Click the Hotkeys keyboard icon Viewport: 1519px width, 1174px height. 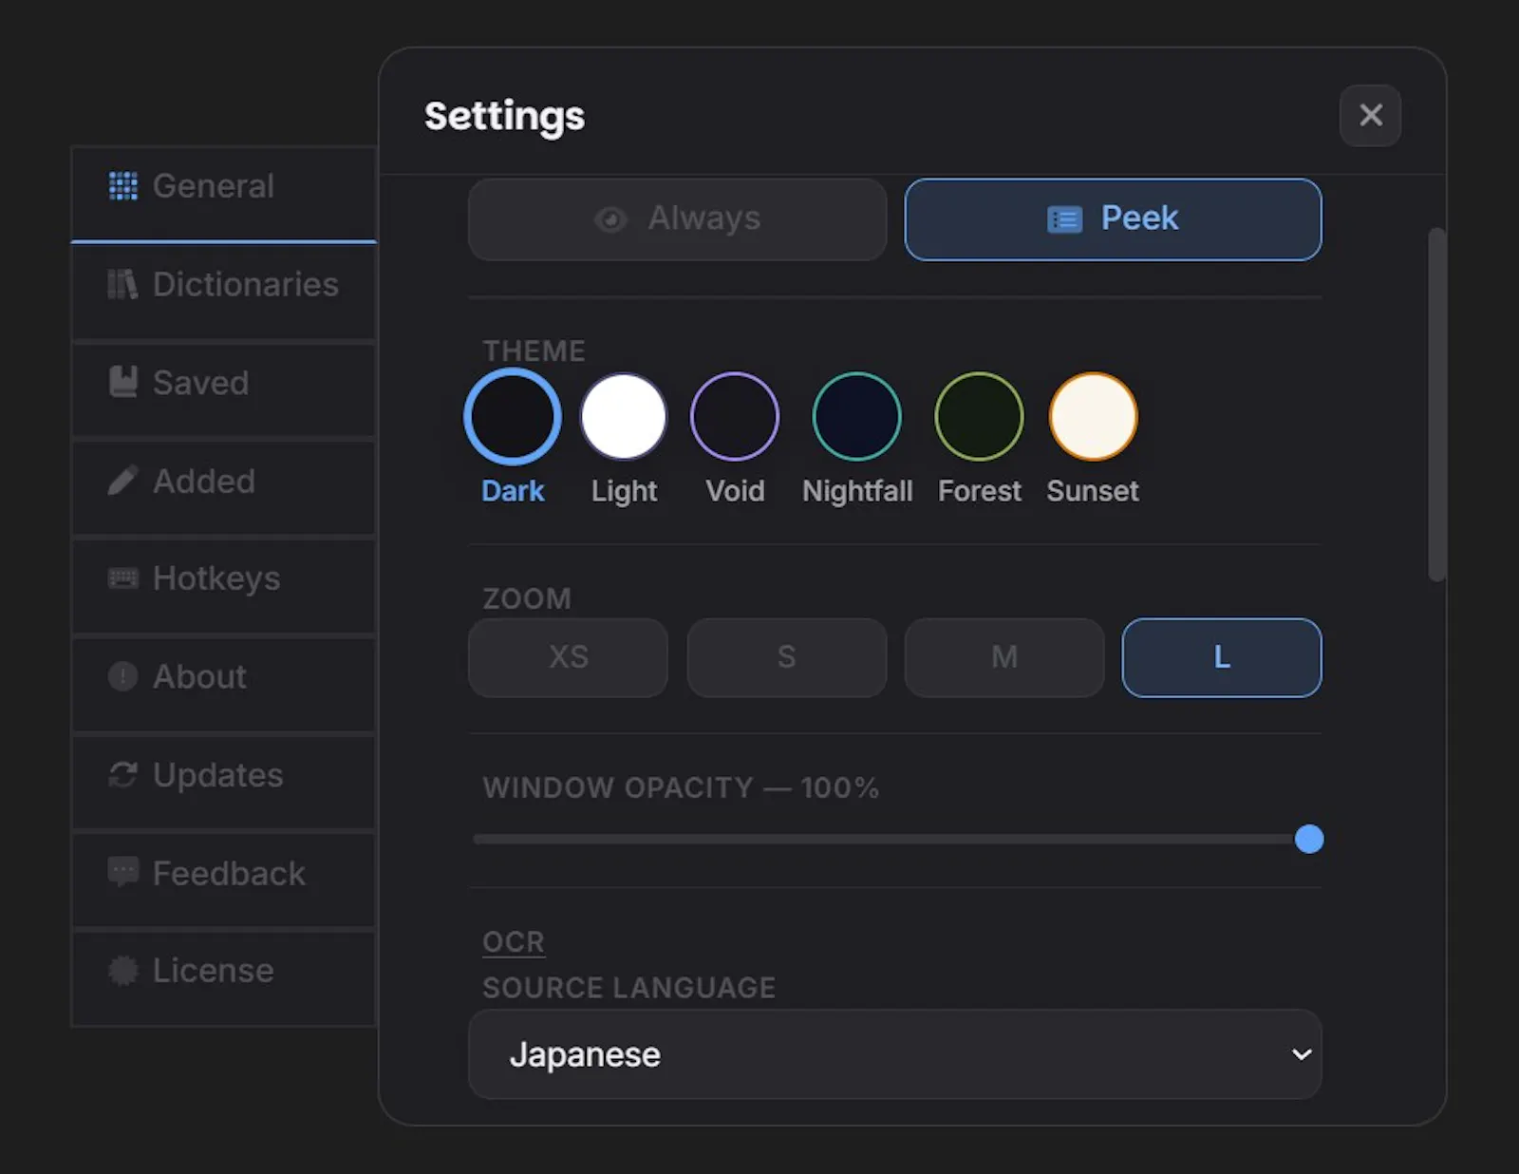(122, 578)
